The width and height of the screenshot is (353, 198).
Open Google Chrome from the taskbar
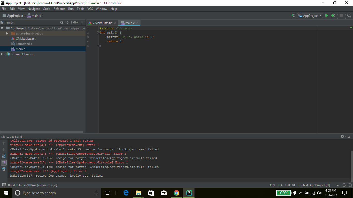coord(177,193)
